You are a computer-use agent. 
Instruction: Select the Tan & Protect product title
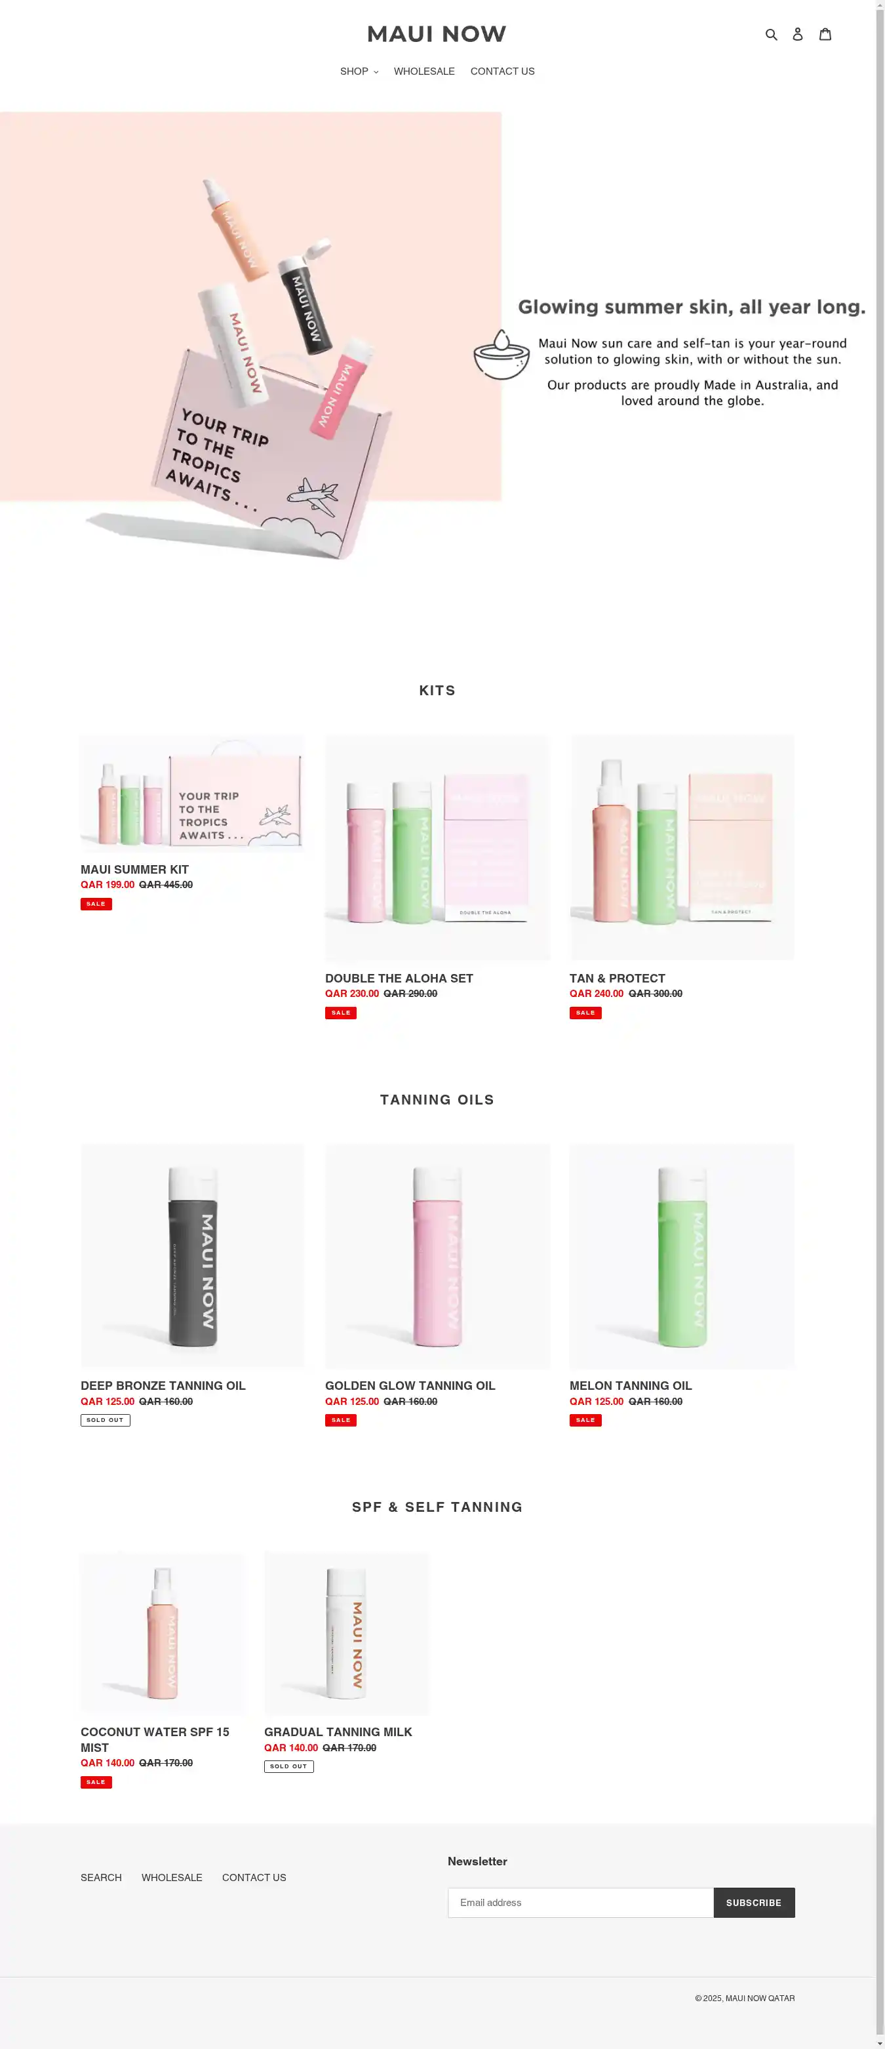coord(617,979)
